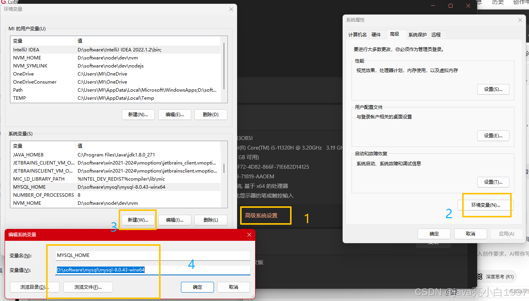Select the JETBRAINSCLIENT_VM_O... system variable

coord(115,171)
